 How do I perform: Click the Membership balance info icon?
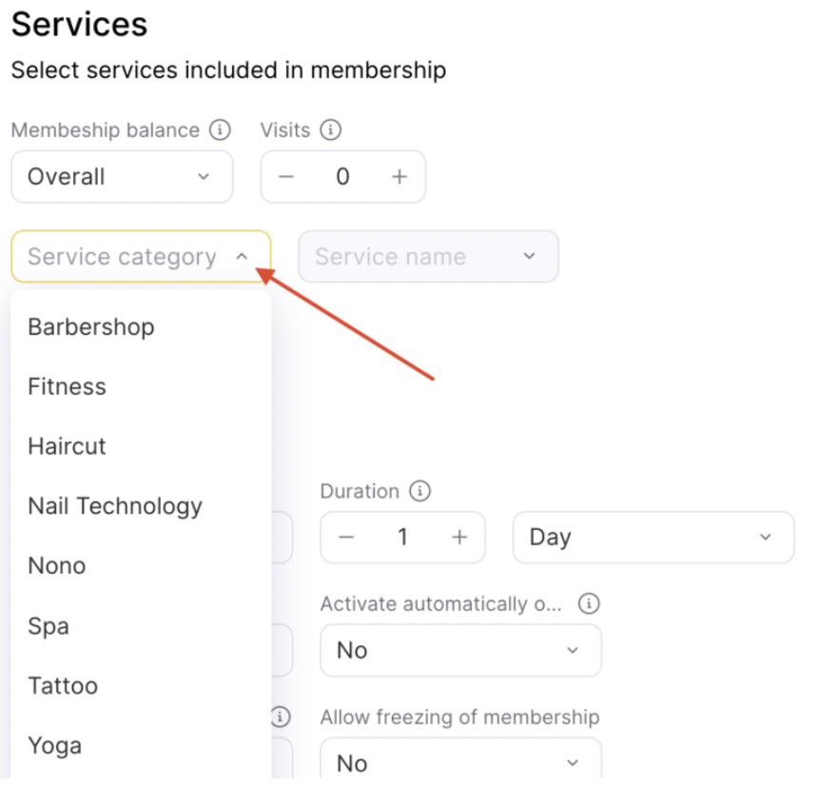click(x=220, y=130)
